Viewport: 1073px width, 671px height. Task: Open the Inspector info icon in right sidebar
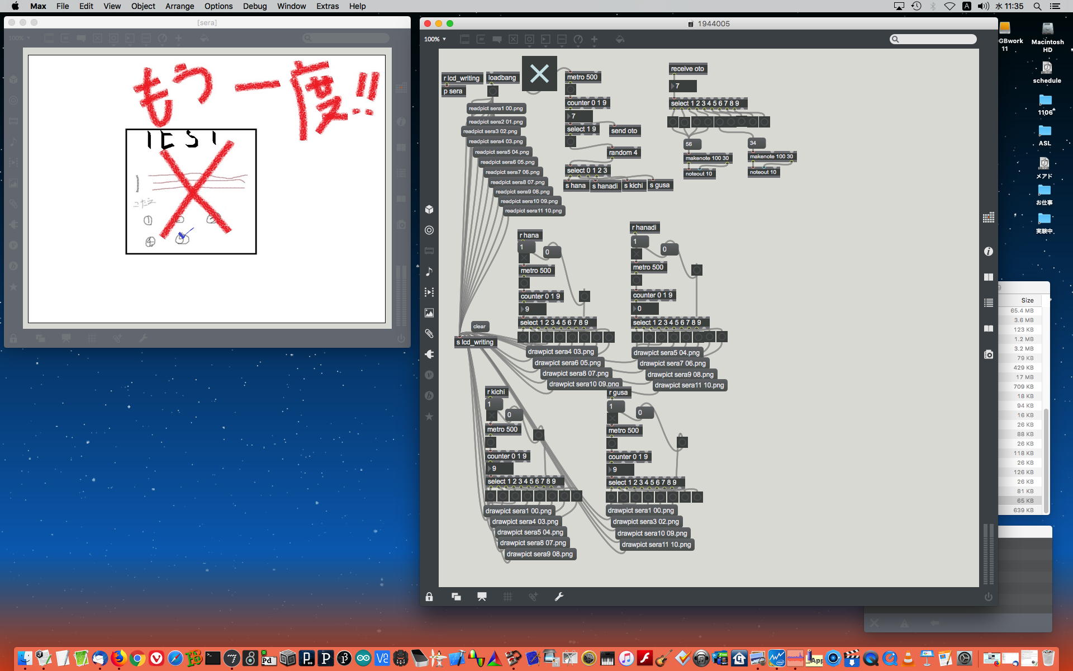(x=988, y=252)
